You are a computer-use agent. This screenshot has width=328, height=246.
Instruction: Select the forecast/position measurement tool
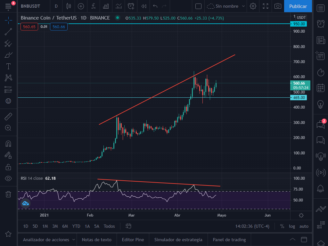tap(8, 90)
